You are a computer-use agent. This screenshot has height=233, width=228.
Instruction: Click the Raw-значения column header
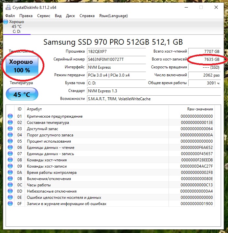point(200,109)
